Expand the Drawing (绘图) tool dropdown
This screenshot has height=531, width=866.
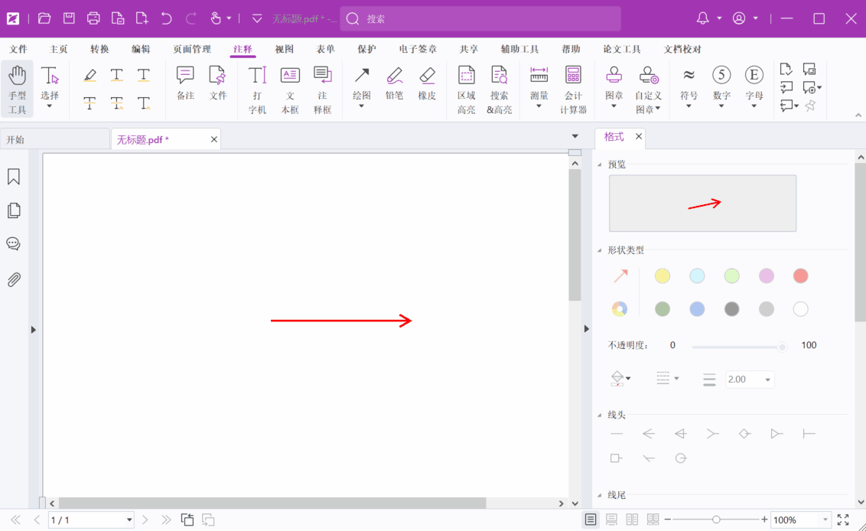pos(362,106)
